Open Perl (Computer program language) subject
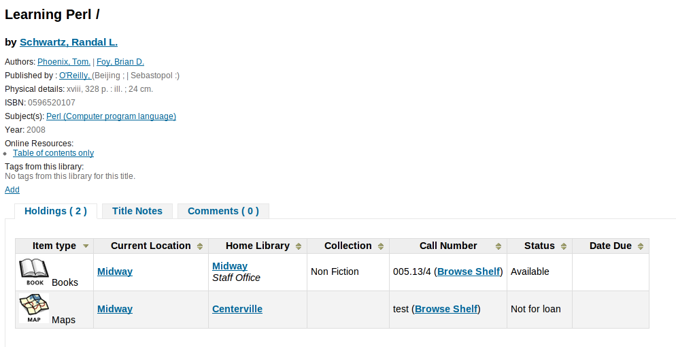This screenshot has width=676, height=347. click(111, 116)
